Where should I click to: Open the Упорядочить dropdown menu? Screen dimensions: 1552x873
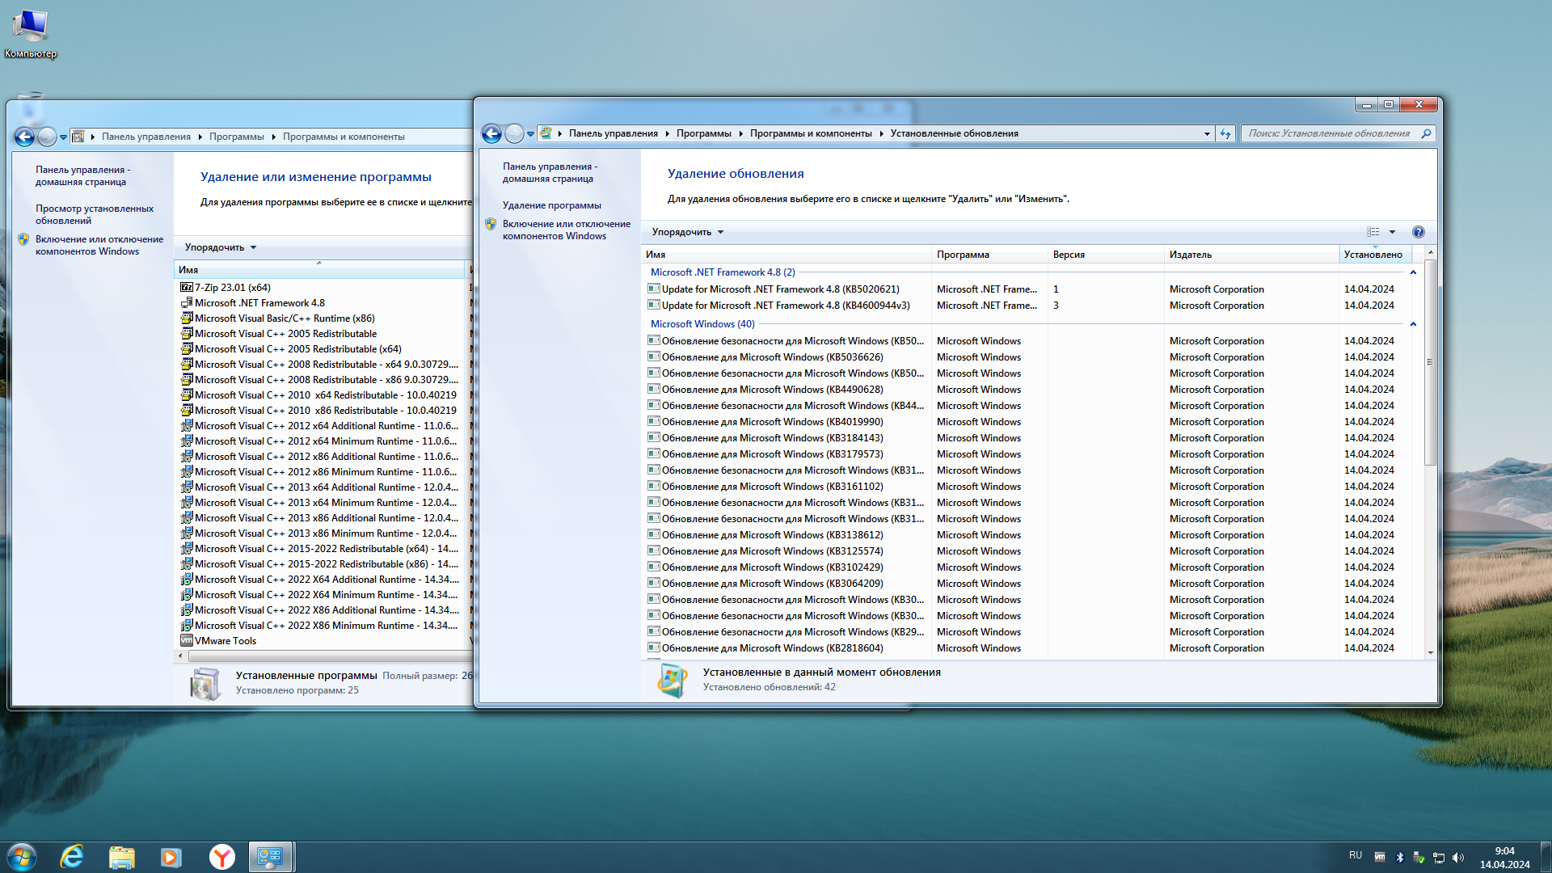click(x=686, y=232)
